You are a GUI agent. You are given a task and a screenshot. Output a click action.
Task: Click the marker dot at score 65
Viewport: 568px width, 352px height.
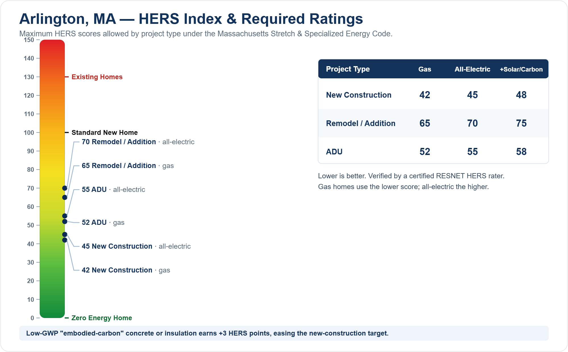[65, 197]
